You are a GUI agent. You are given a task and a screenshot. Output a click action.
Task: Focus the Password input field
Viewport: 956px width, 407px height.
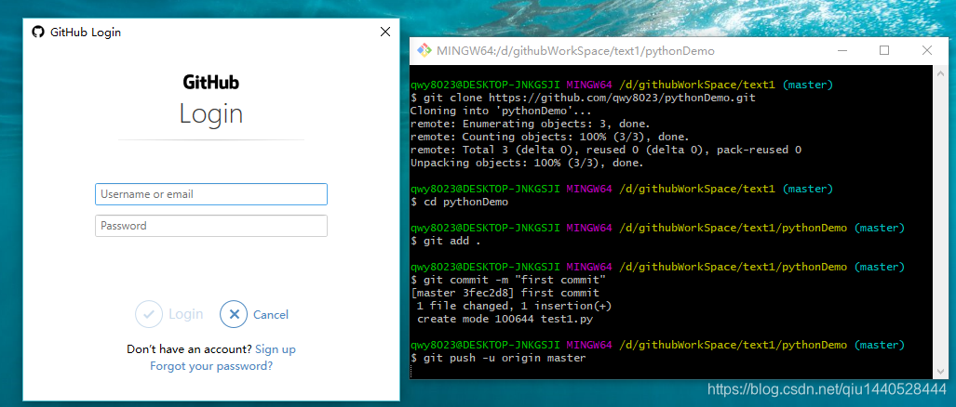click(x=211, y=226)
